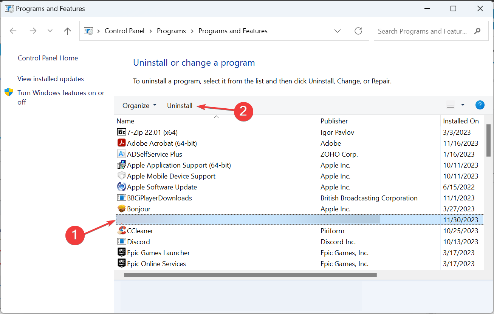Click the Programs and Features breadcrumb
Screen dimensions: 494x314
click(x=233, y=31)
